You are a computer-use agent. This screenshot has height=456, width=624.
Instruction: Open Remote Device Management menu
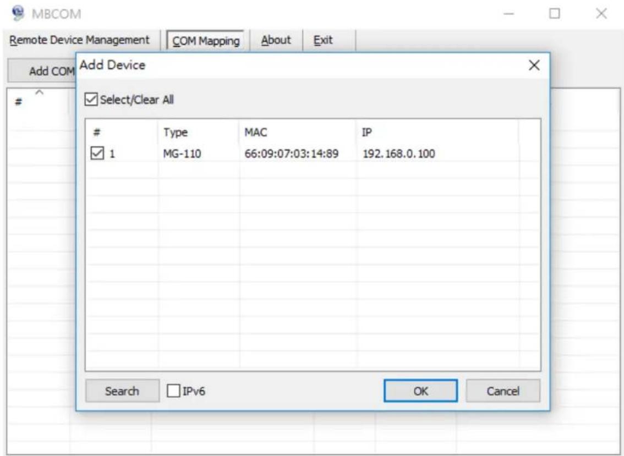[79, 40]
